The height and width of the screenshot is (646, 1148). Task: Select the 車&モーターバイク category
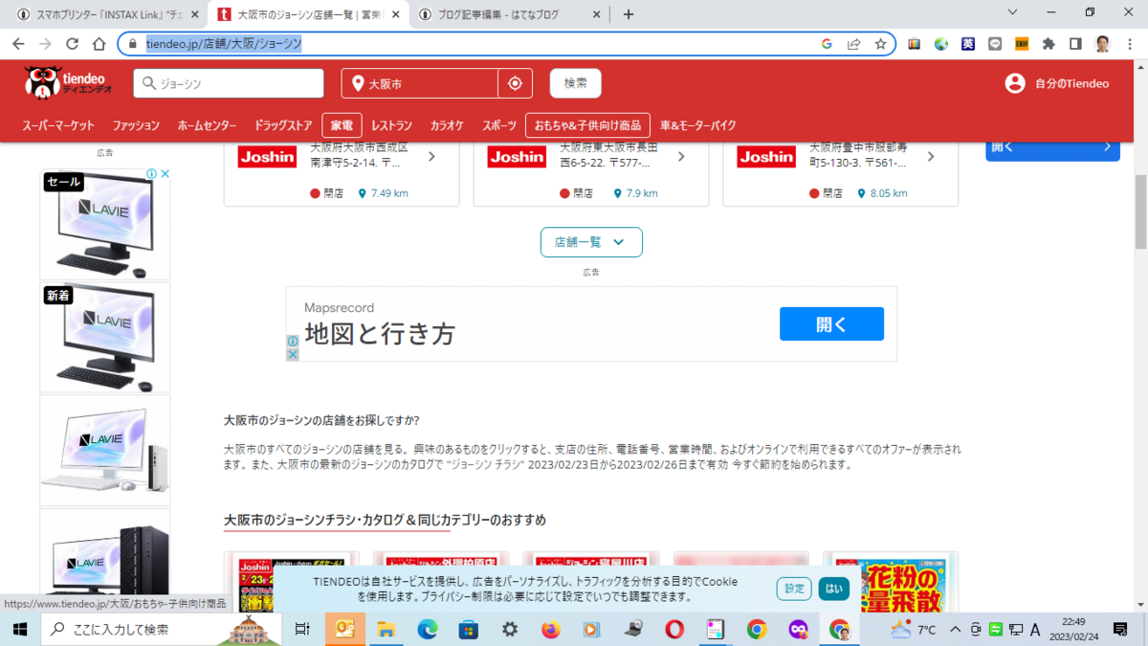pyautogui.click(x=698, y=125)
